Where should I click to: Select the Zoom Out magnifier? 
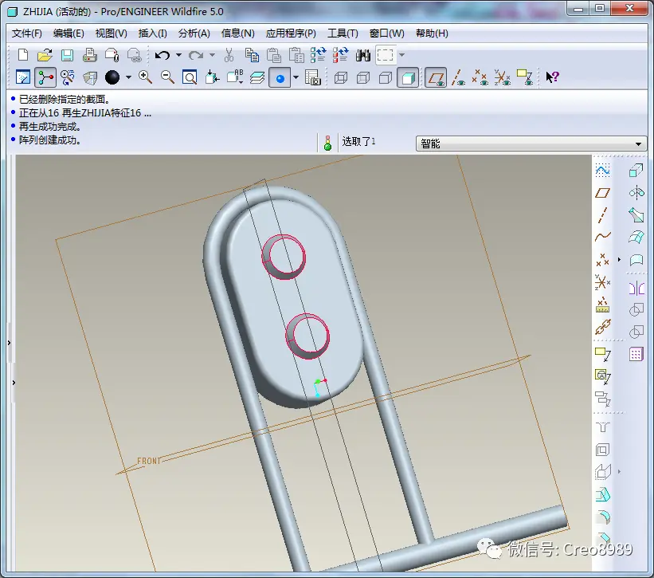pos(167,77)
